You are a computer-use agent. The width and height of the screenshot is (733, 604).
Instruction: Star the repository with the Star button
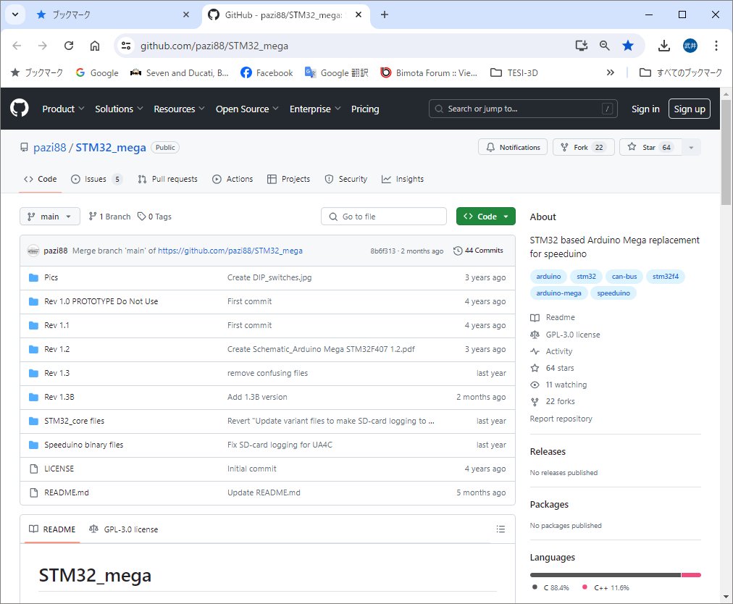650,147
